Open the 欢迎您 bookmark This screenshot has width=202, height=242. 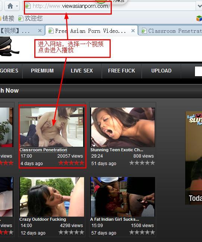[31, 18]
